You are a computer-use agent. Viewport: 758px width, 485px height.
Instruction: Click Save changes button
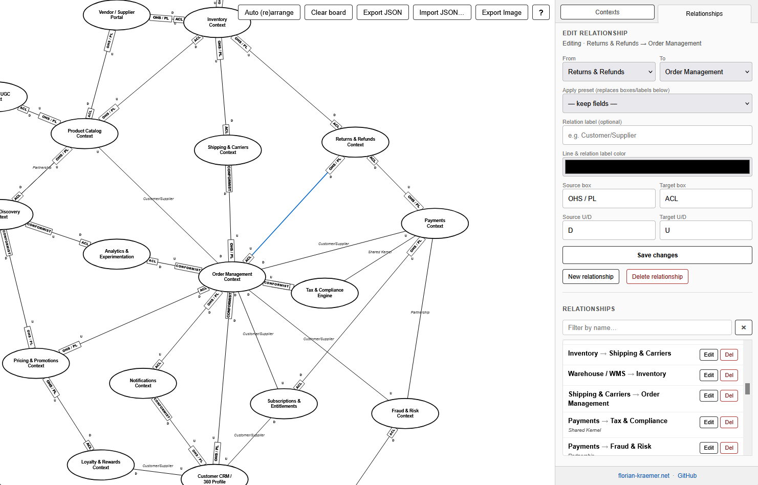[657, 255]
